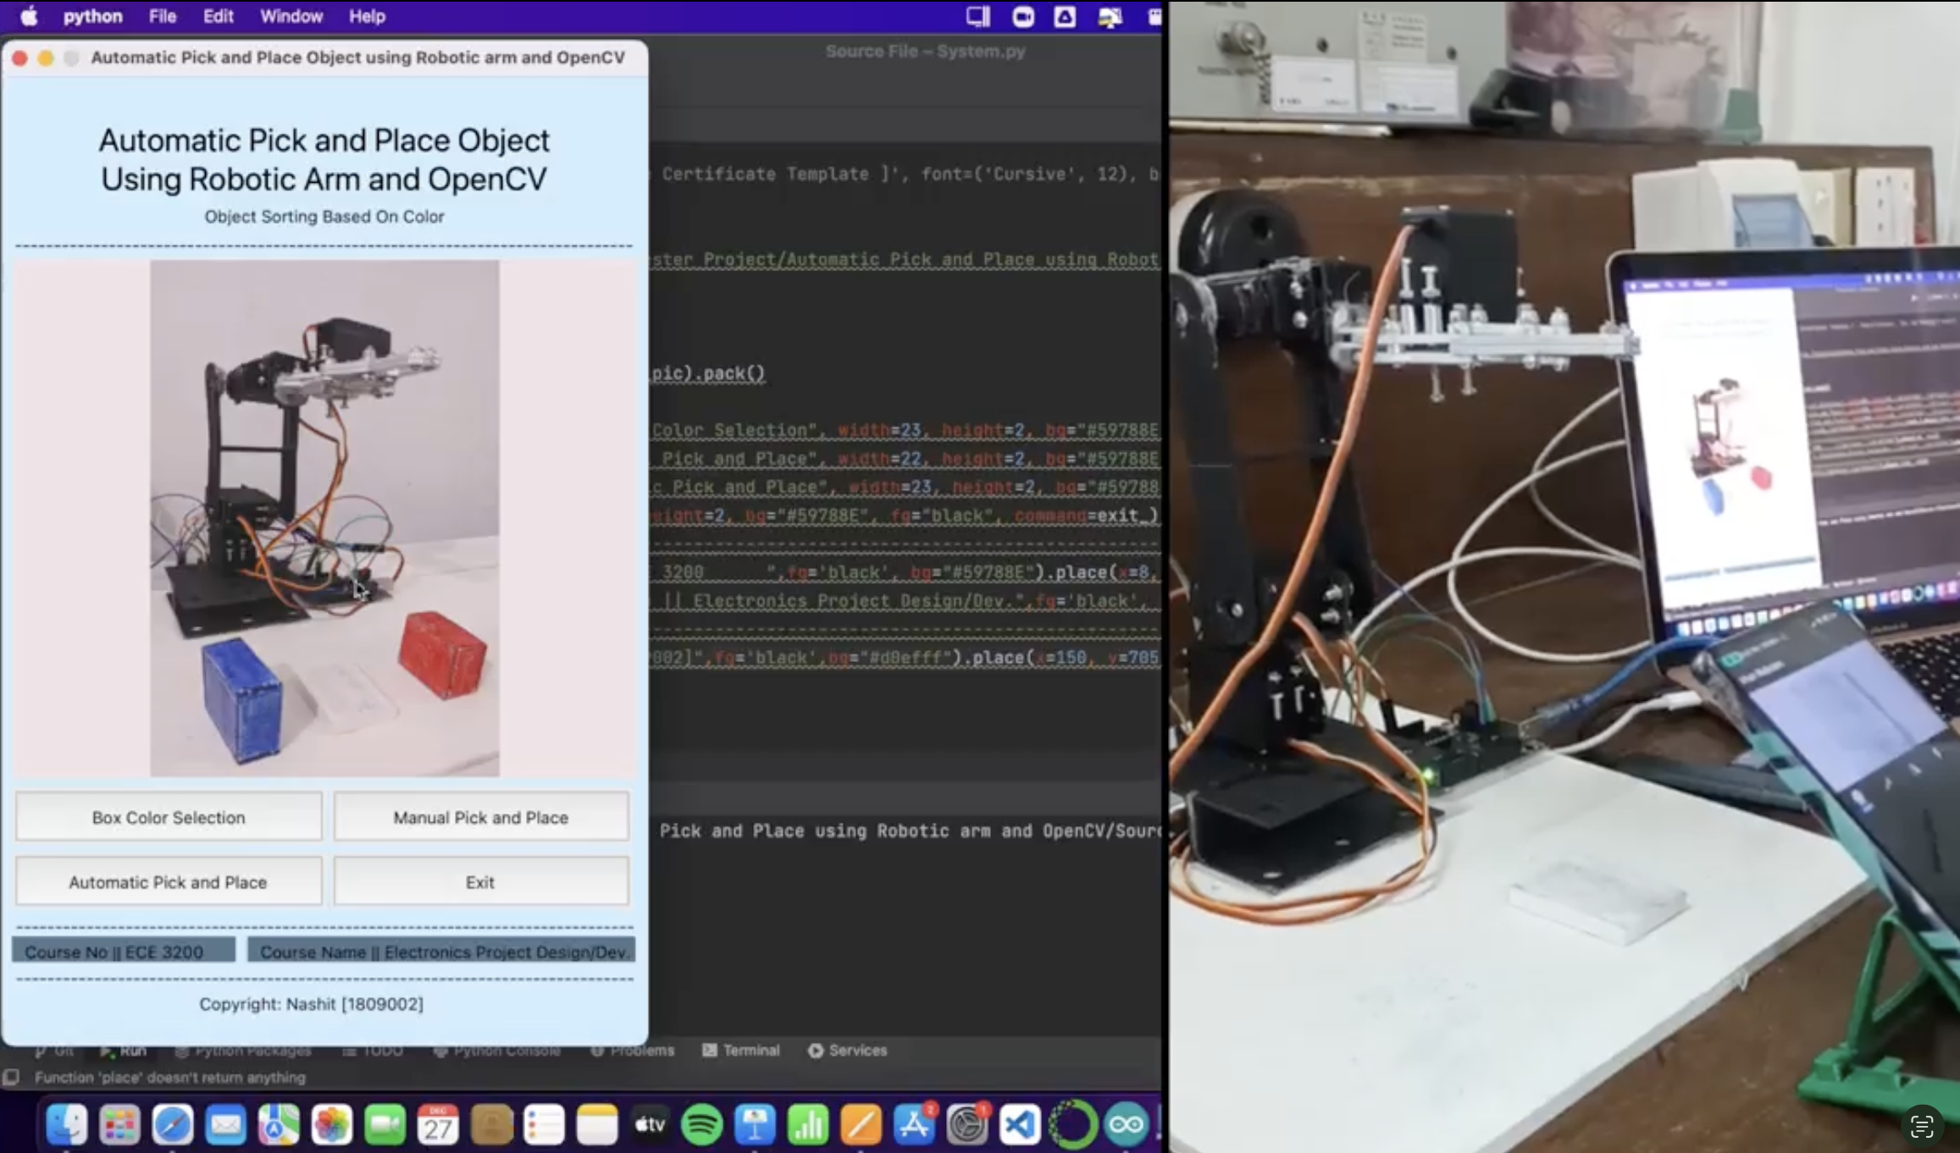The width and height of the screenshot is (1960, 1153).
Task: Open Visual Studio Code from the dock
Action: (x=1020, y=1124)
